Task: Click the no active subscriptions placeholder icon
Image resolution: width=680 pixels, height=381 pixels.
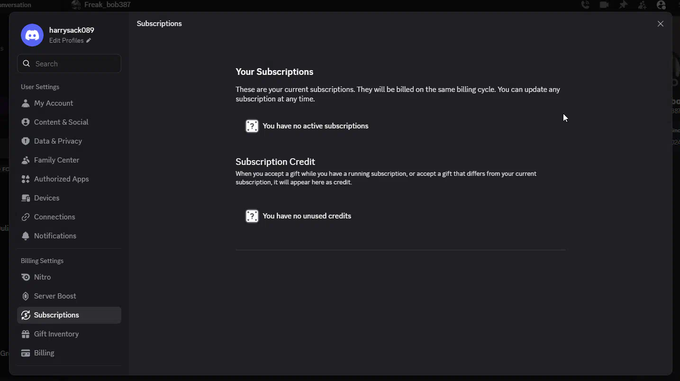Action: (x=252, y=126)
